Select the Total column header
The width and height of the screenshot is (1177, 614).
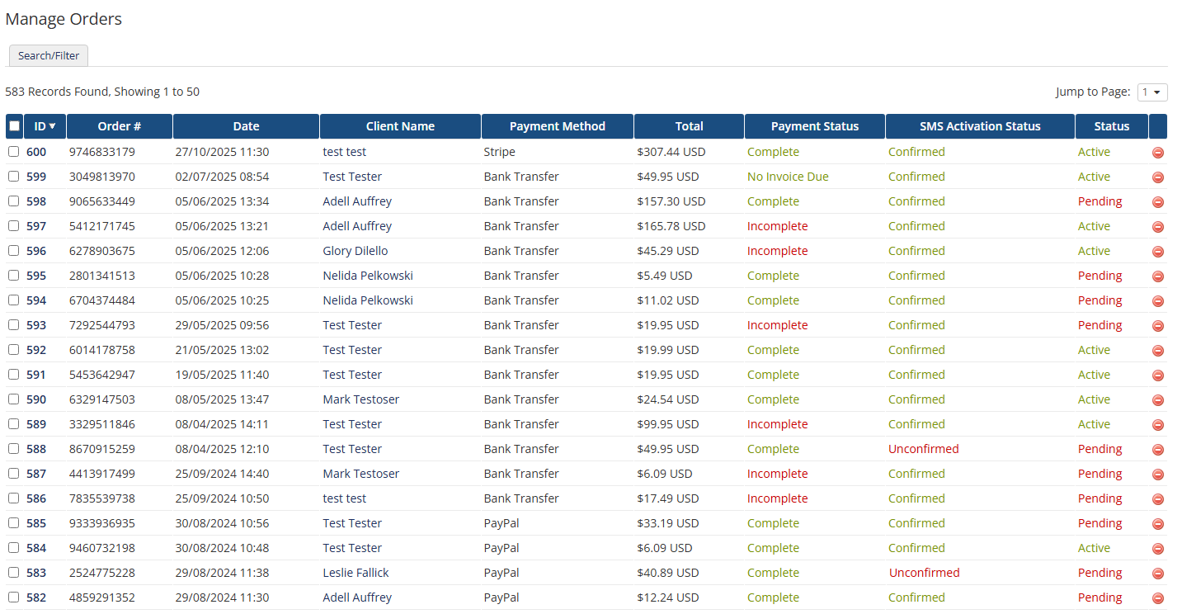click(x=689, y=125)
